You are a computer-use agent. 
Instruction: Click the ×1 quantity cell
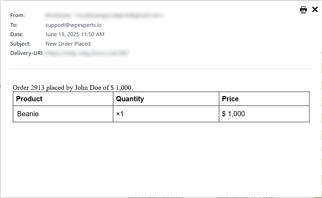click(x=120, y=114)
